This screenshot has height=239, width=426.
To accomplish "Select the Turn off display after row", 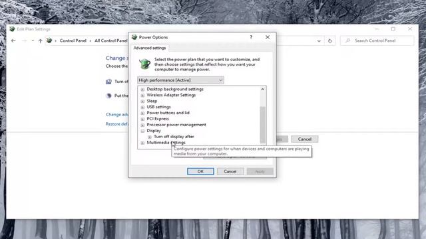I will click(174, 137).
